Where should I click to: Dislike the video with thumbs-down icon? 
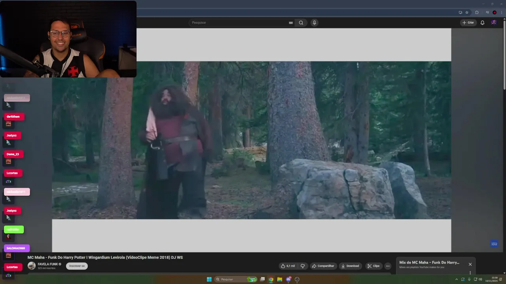coord(303,266)
